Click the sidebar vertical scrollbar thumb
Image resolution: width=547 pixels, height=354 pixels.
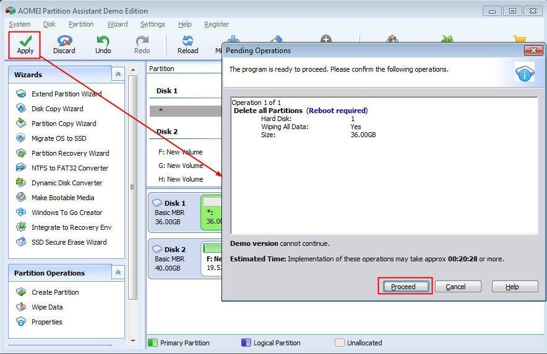133,187
